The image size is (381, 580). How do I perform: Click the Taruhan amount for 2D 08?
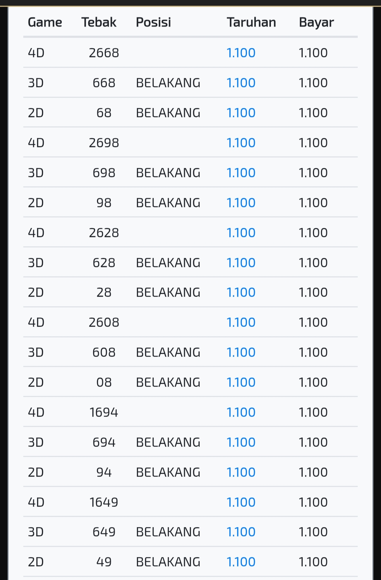point(241,382)
